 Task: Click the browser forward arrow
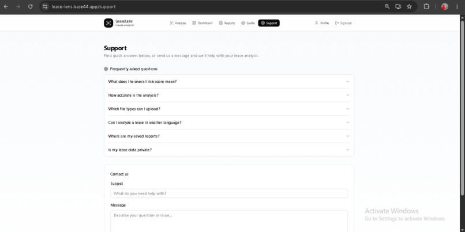pyautogui.click(x=18, y=6)
